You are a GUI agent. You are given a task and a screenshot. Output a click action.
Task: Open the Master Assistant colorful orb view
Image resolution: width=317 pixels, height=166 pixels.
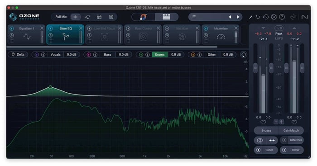click(x=144, y=17)
